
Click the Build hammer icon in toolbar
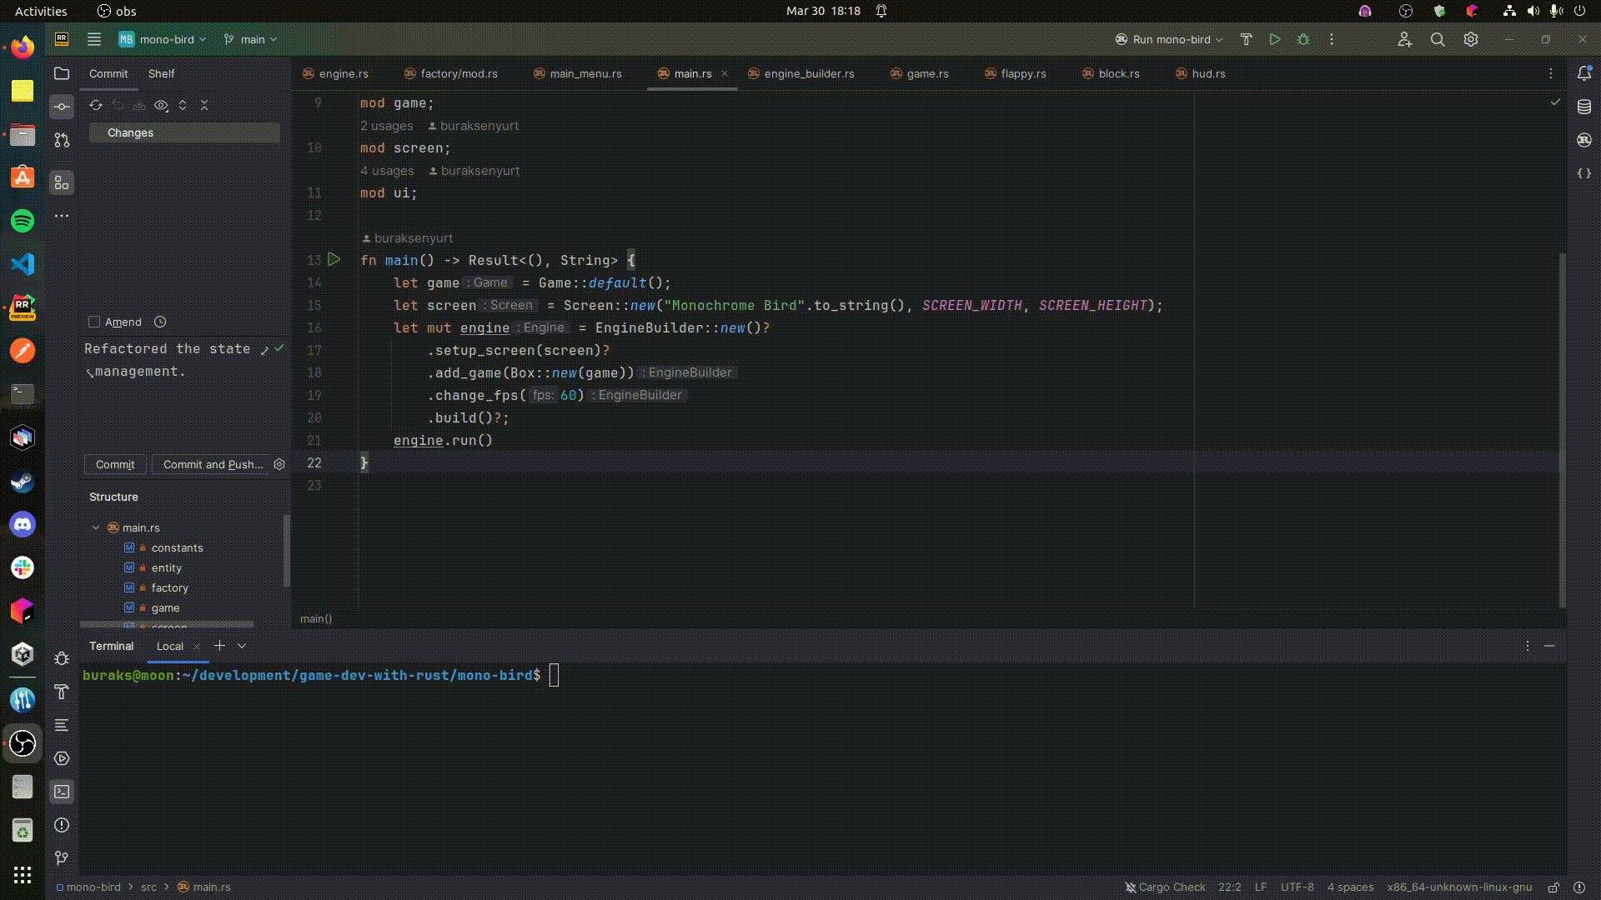click(x=1246, y=39)
